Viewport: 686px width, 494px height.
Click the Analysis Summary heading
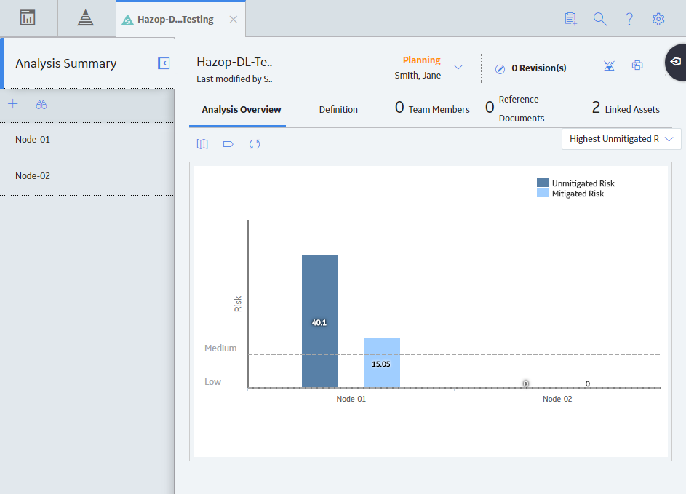66,63
